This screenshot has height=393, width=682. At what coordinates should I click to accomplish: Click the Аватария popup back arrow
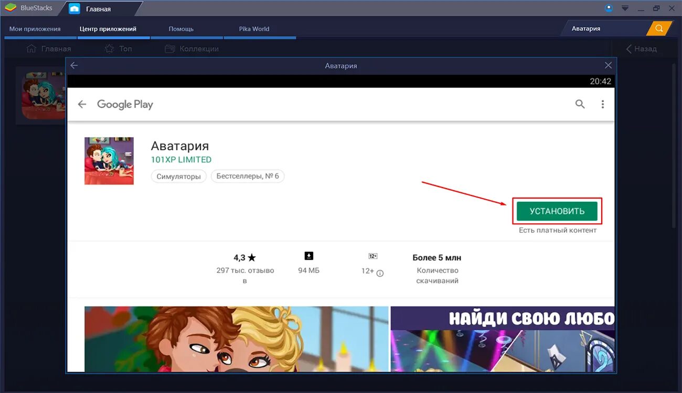74,65
